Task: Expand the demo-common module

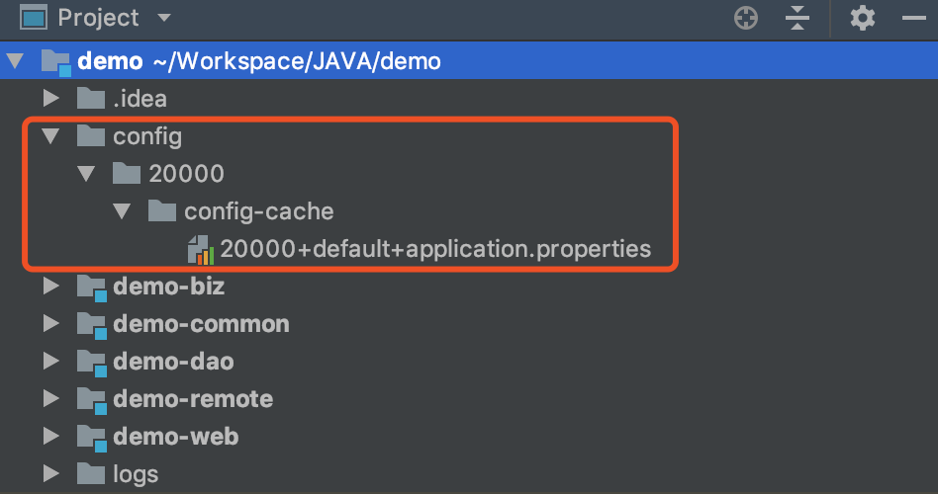Action: [51, 324]
